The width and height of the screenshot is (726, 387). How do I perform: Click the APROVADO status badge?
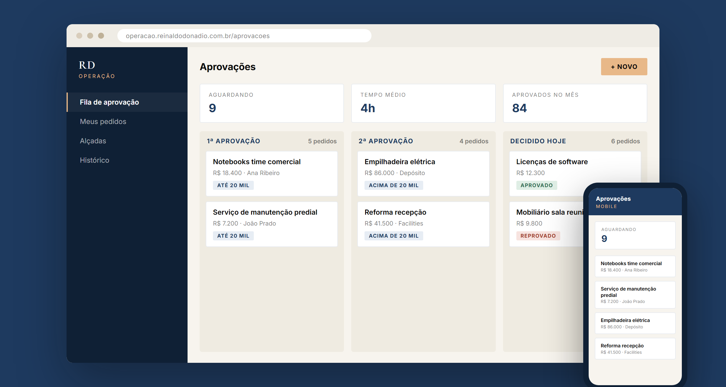coord(537,185)
